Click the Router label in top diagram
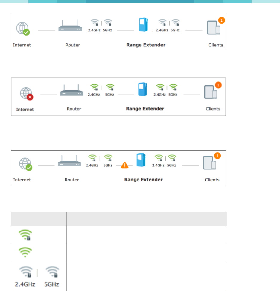280x291 pixels. pyautogui.click(x=73, y=45)
